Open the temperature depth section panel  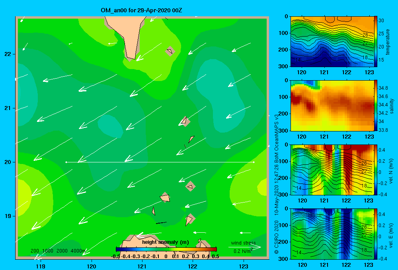pyautogui.click(x=332, y=42)
